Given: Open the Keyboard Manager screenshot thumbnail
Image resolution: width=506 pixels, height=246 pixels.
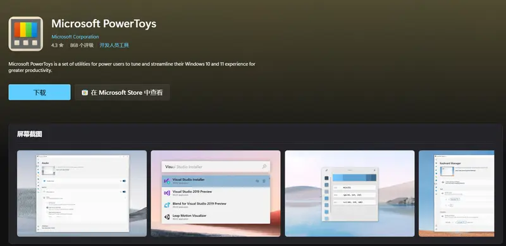Looking at the screenshot, I should coord(456,194).
